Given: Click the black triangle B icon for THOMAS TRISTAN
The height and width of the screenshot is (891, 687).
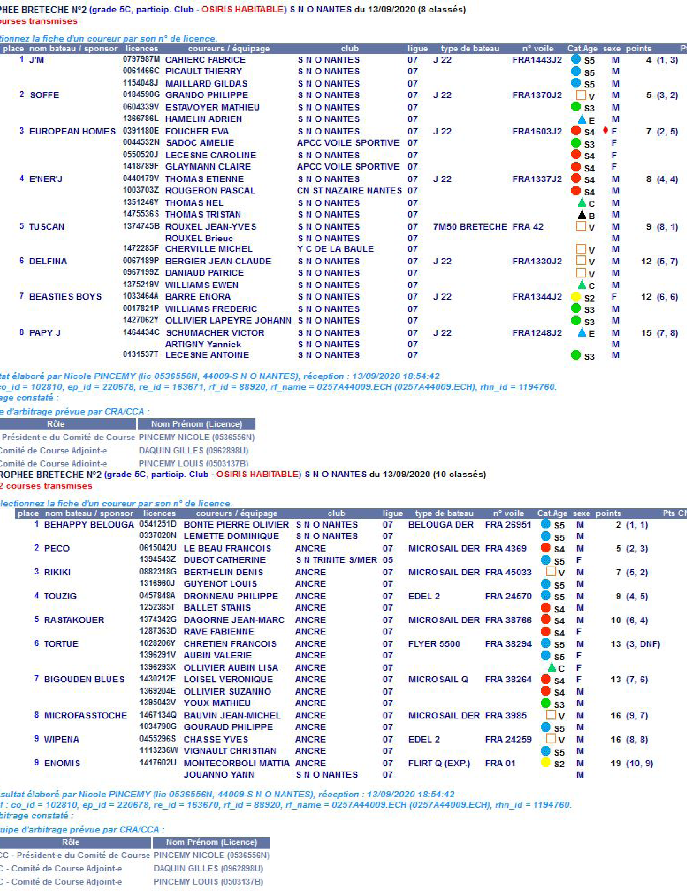Looking at the screenshot, I should [x=582, y=215].
